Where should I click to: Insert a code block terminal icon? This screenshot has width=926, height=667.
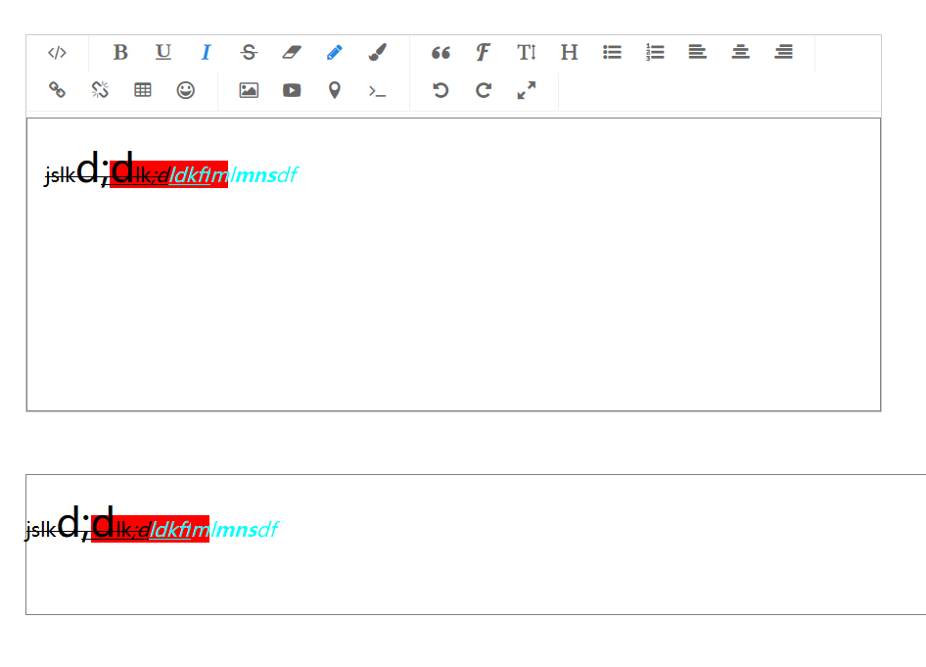(x=378, y=91)
